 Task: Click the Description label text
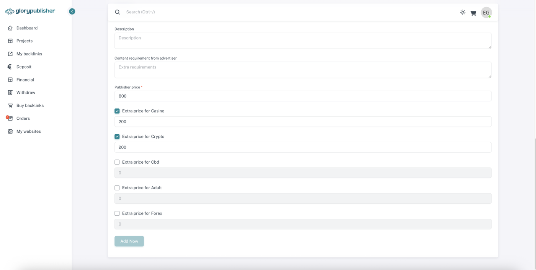tap(124, 29)
